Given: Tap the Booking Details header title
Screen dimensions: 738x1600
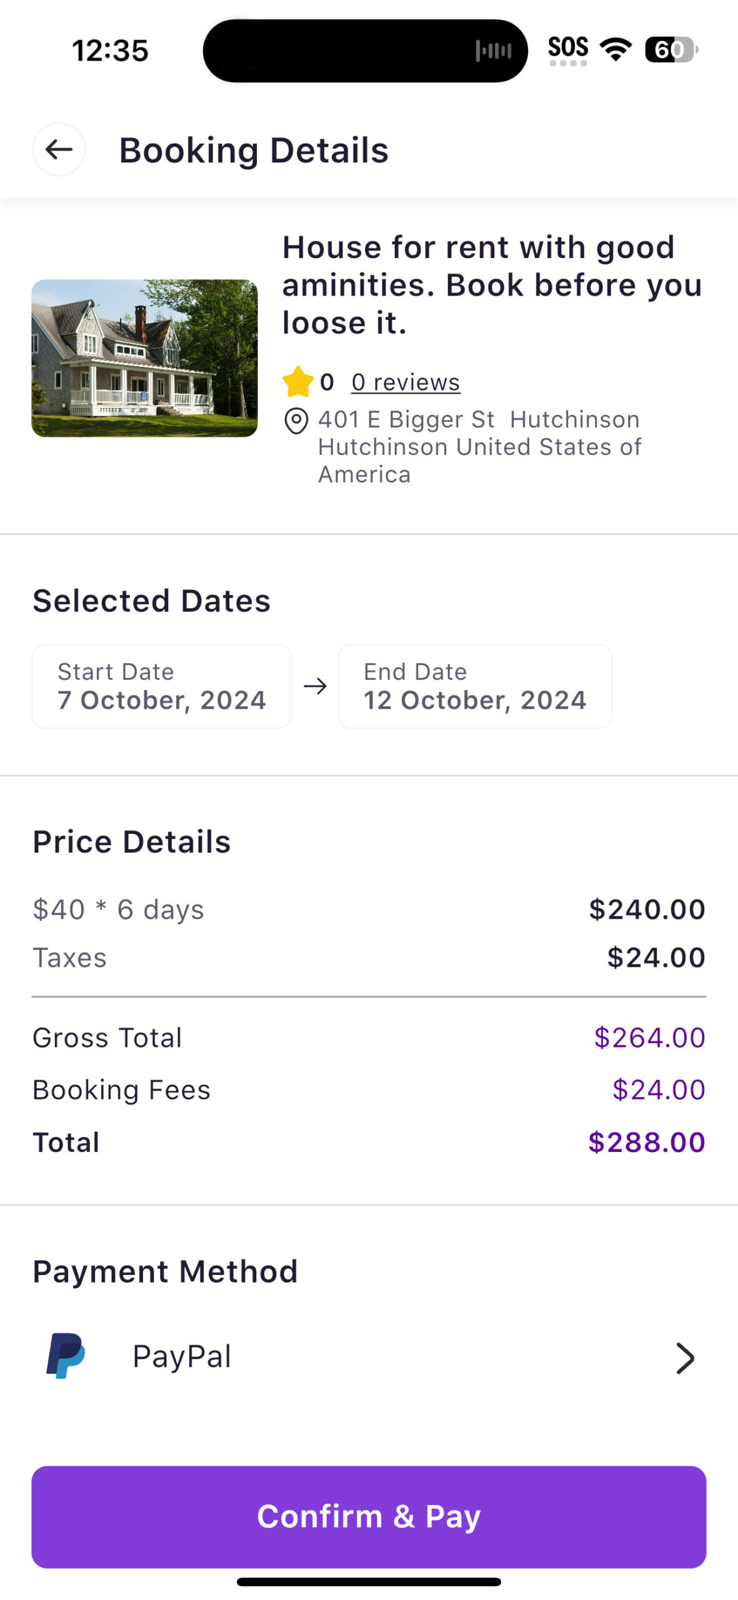Looking at the screenshot, I should [254, 150].
